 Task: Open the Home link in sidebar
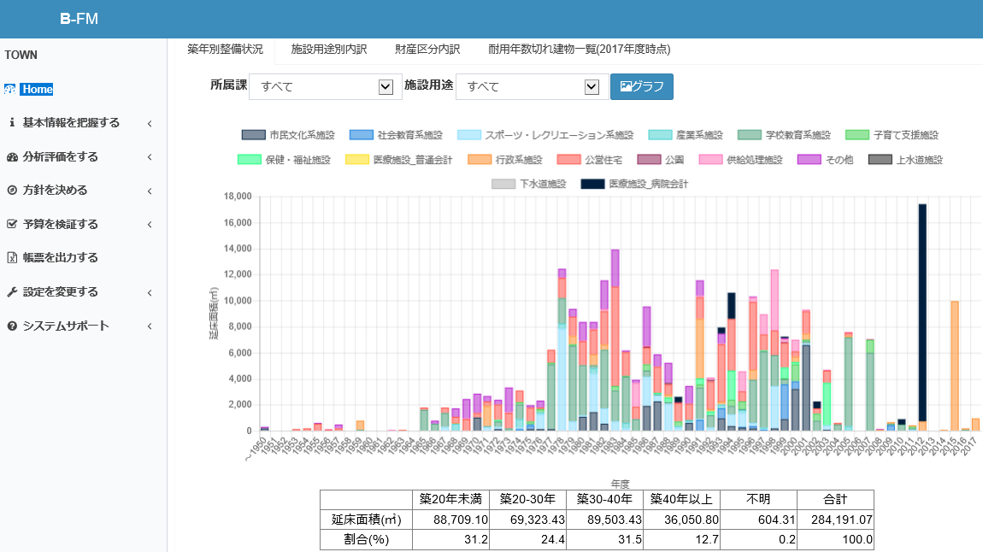(37, 89)
